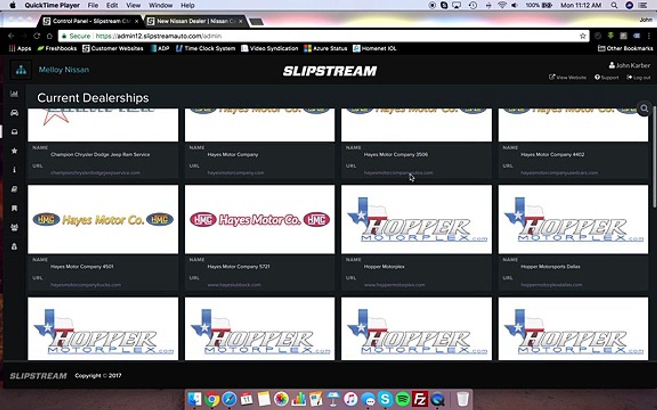Open the Window menu
The width and height of the screenshot is (657, 410).
pos(160,6)
